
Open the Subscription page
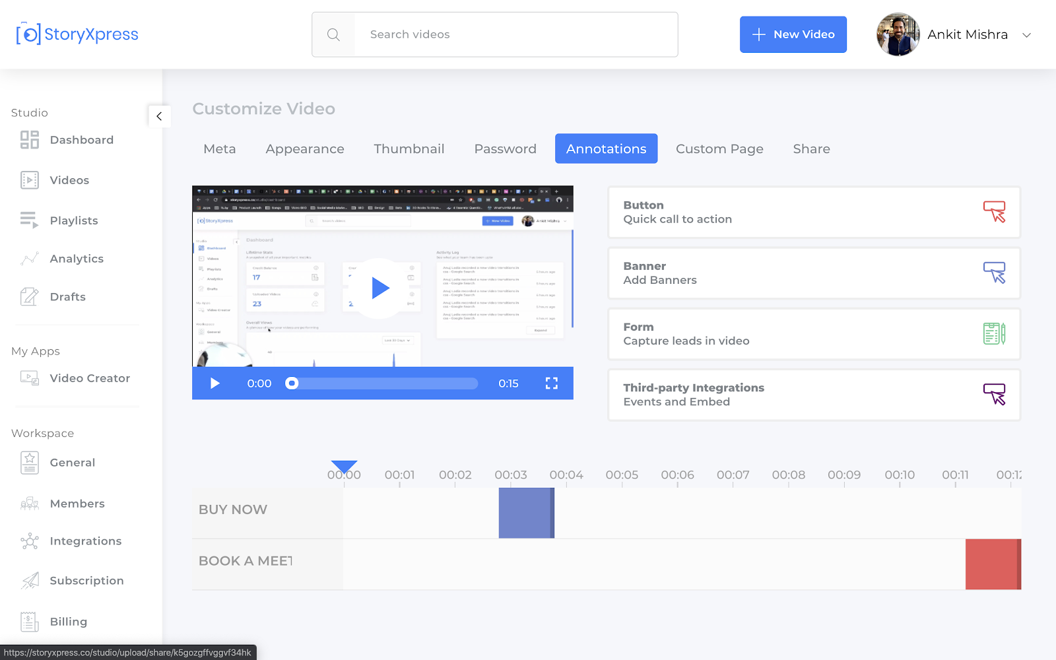click(x=87, y=581)
